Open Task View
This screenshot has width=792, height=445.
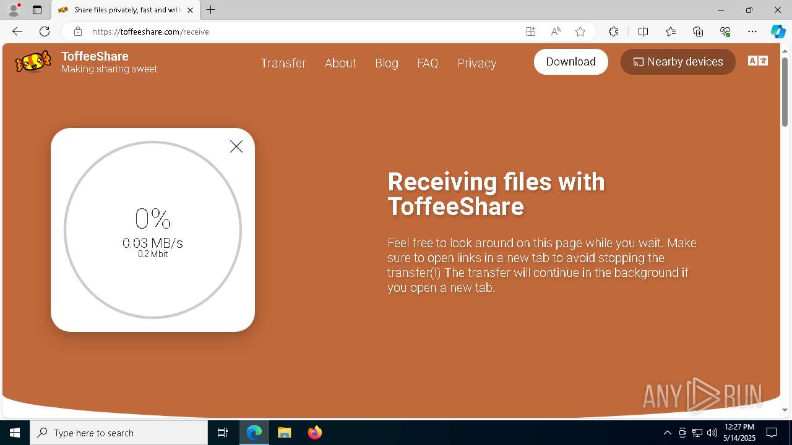coord(223,433)
